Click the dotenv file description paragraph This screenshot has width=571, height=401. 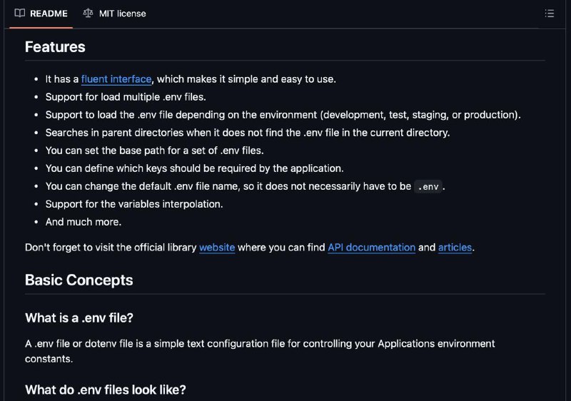(260, 351)
